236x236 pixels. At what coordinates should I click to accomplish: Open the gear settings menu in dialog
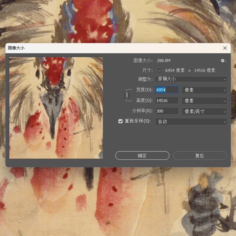(x=223, y=60)
